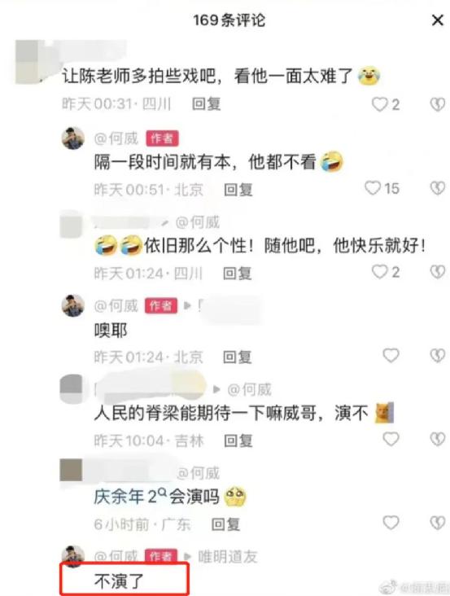Image resolution: width=450 pixels, height=596 pixels.
Task: Like the 庆余年2会演吗 comment
Action: (x=391, y=523)
